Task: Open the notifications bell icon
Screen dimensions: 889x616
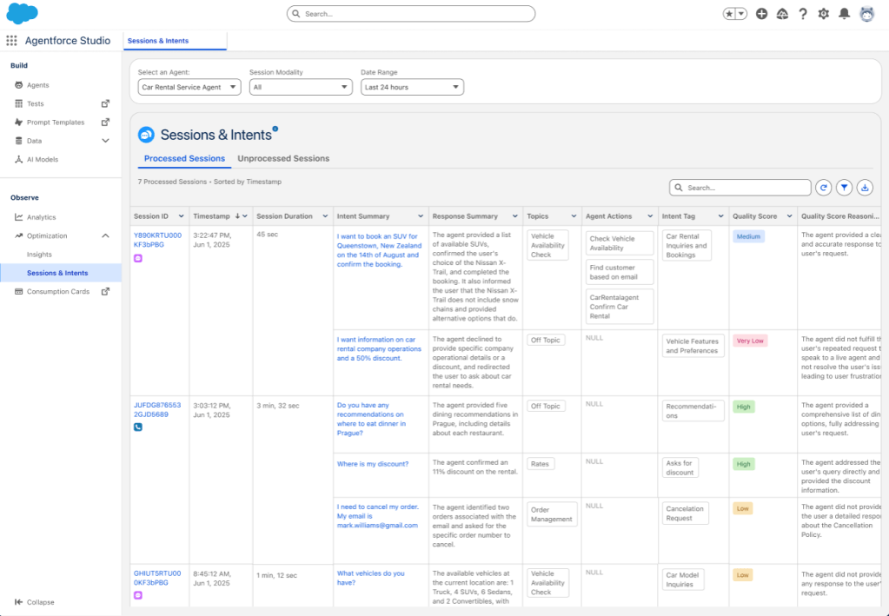Action: click(x=844, y=14)
